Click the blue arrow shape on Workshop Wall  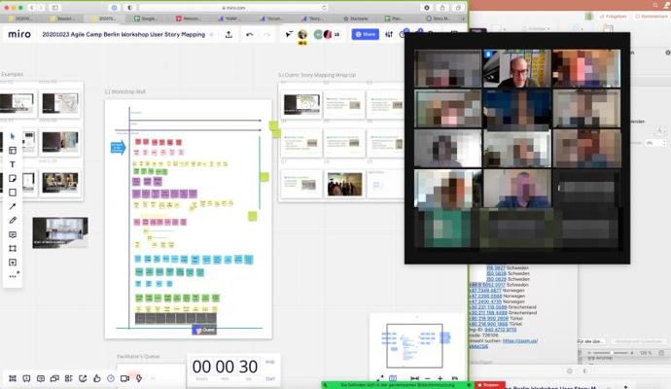click(x=118, y=148)
